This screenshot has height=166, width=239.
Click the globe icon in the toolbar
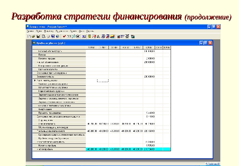tap(58, 36)
